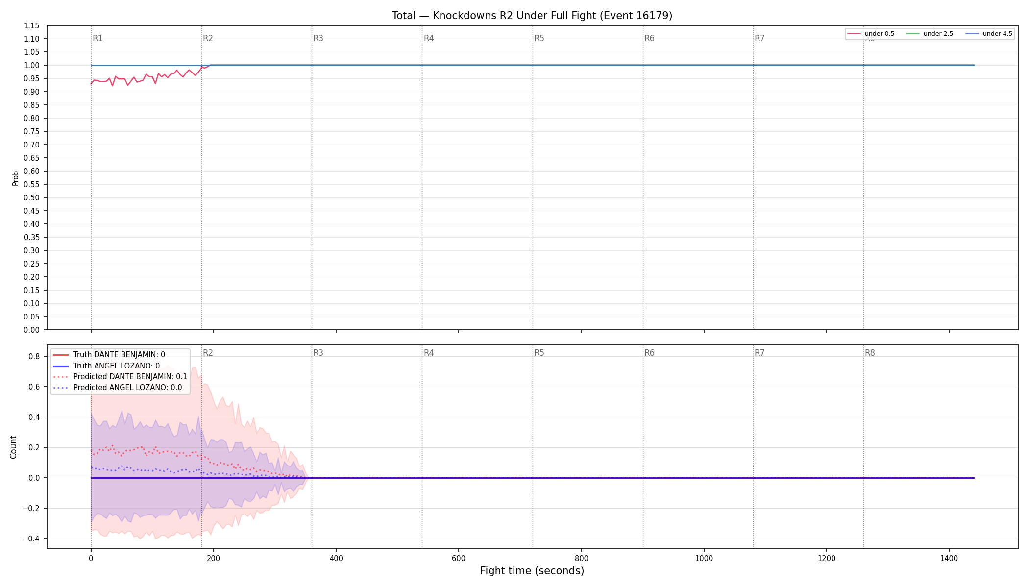Click the 200 tick on the time axis
This screenshot has height=588, width=1029.
213,558
